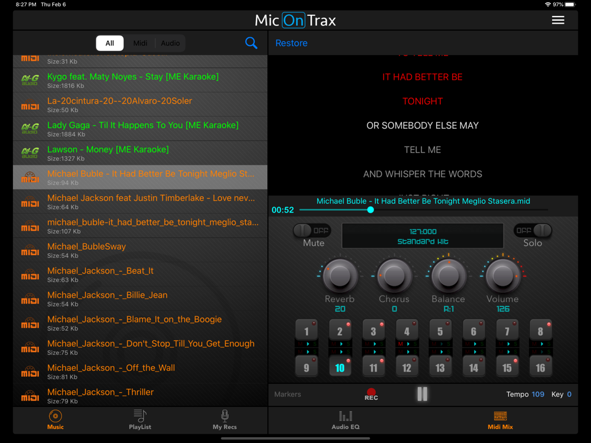Click lyric line AND WHISPER THE WORDS
Image resolution: width=591 pixels, height=443 pixels.
point(423,174)
